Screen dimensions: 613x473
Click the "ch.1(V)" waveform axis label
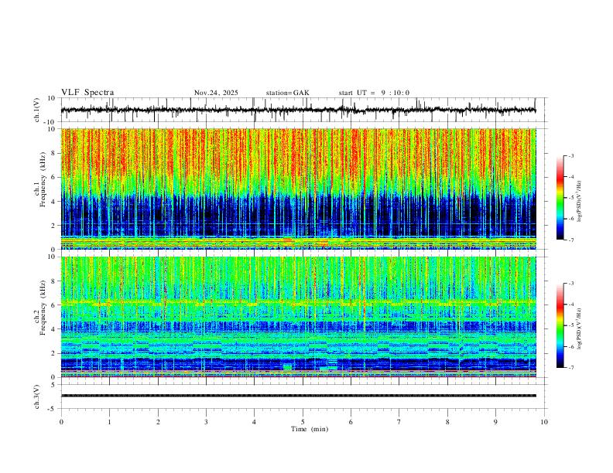(36, 110)
